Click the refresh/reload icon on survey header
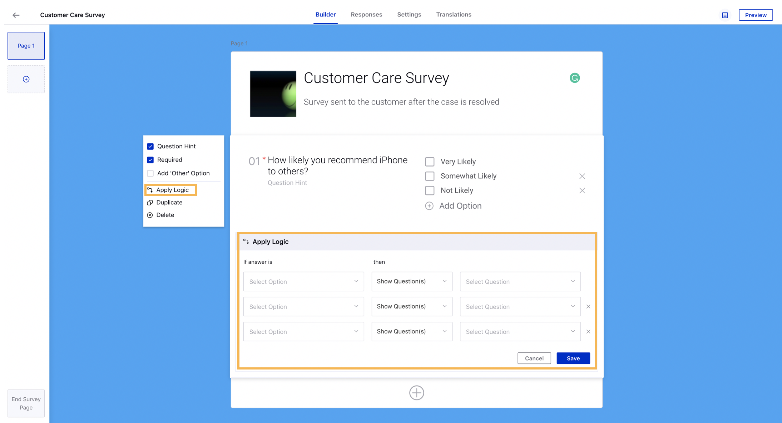This screenshot has width=782, height=423. tap(575, 78)
